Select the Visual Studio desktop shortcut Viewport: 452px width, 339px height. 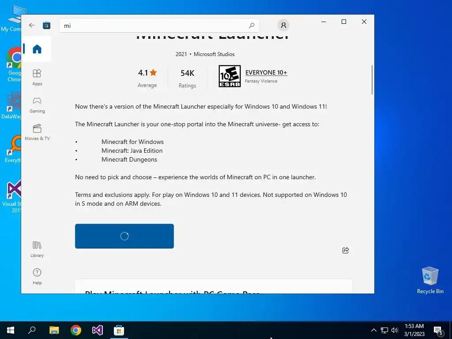point(12,196)
